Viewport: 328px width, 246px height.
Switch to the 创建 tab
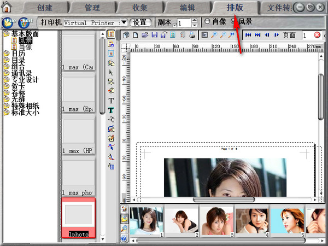pos(44,8)
